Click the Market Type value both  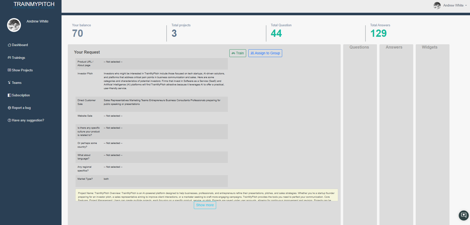tap(106, 179)
